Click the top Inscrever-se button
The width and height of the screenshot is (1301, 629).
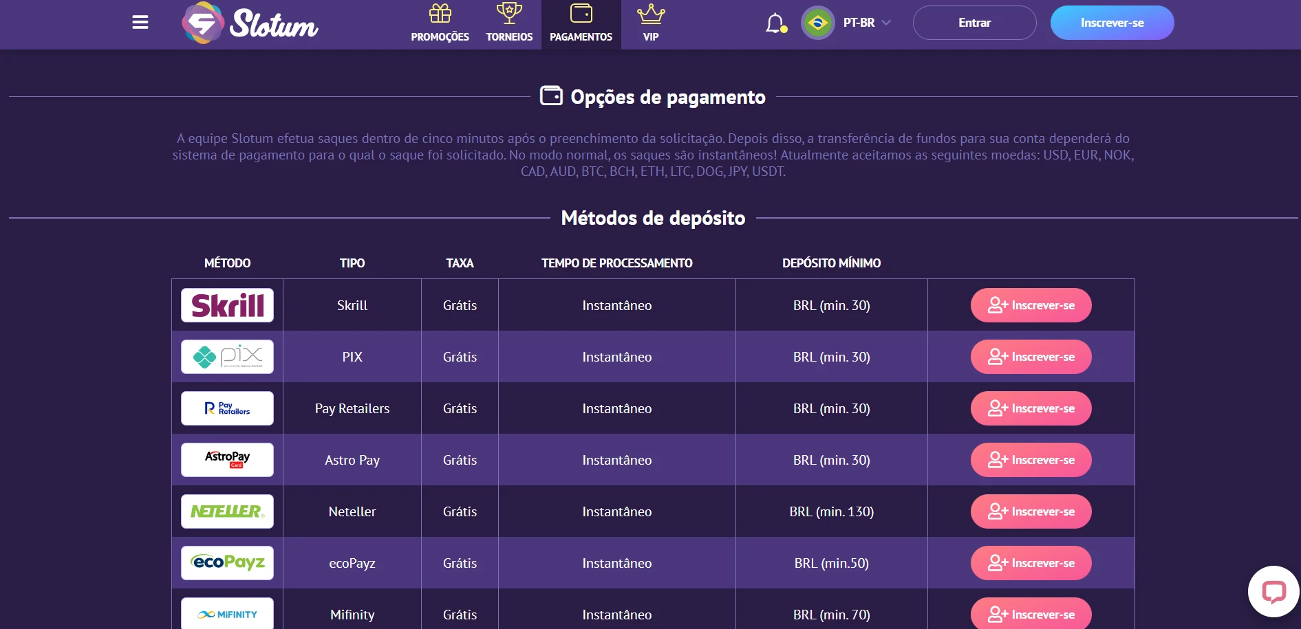pos(1112,23)
